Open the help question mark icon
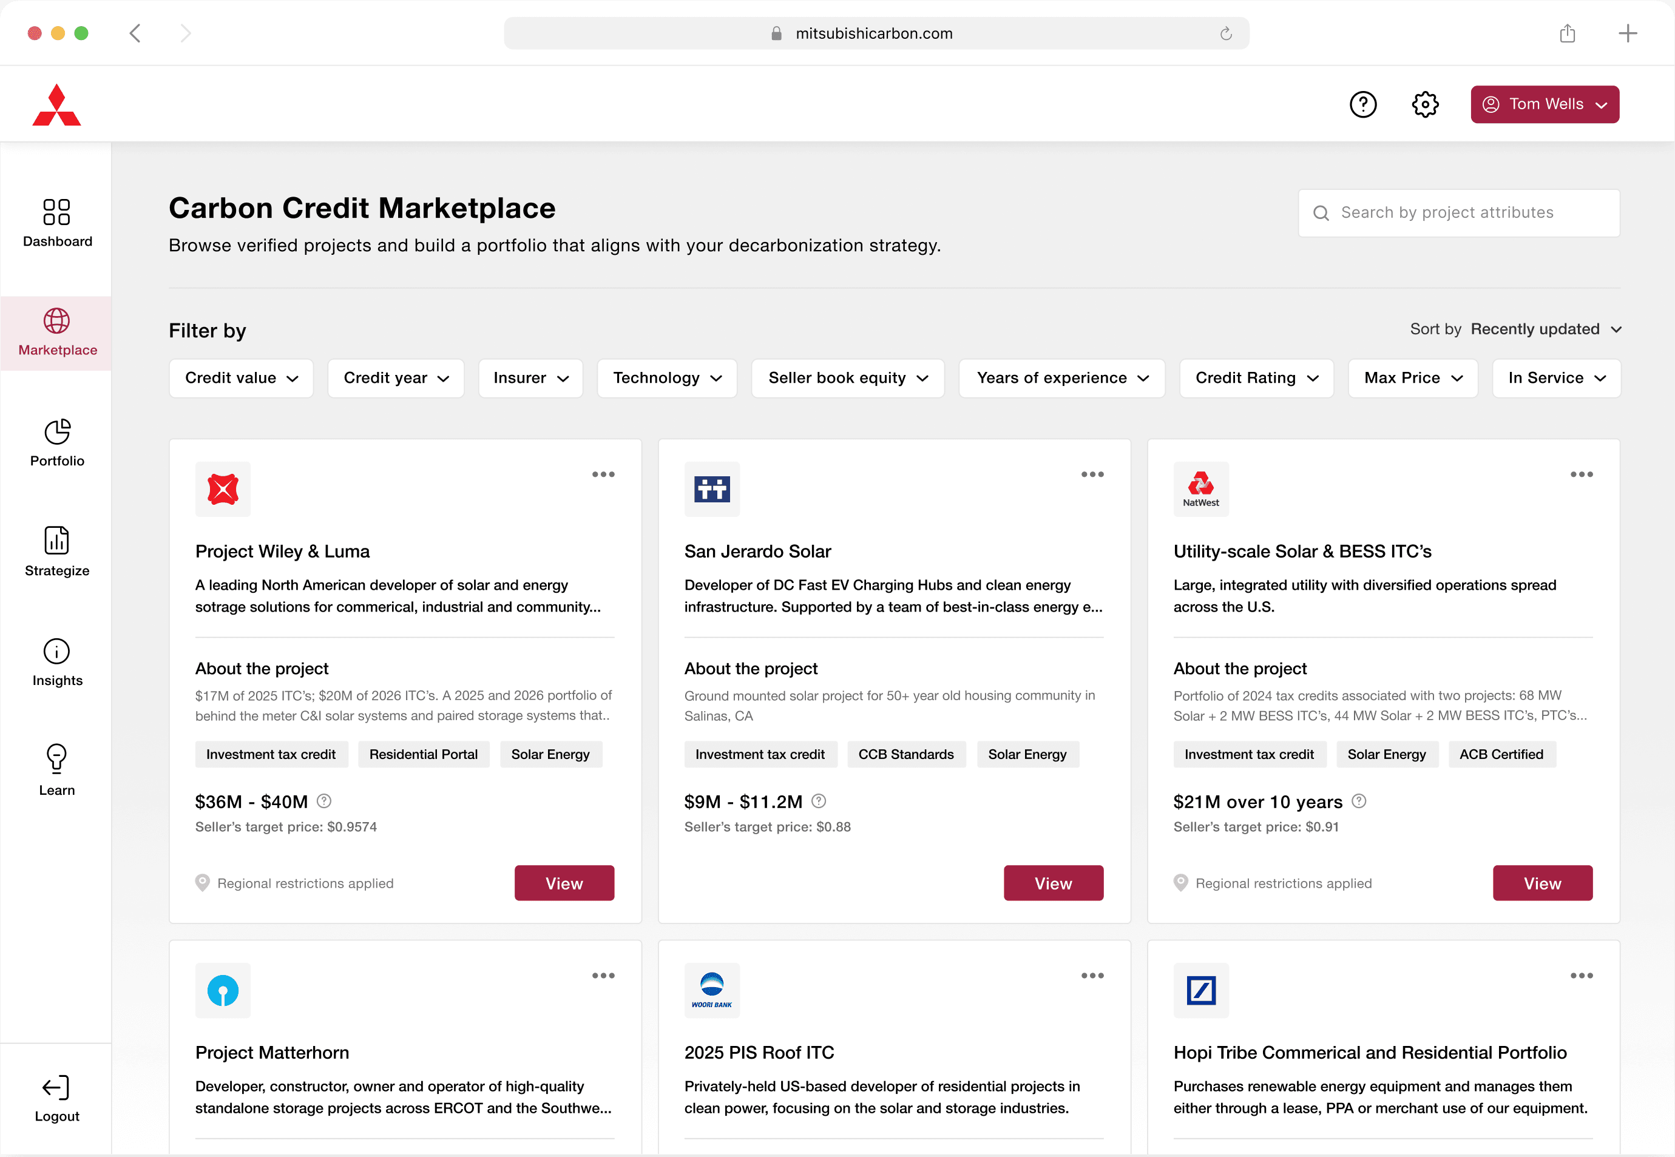This screenshot has height=1157, width=1675. coord(1362,104)
